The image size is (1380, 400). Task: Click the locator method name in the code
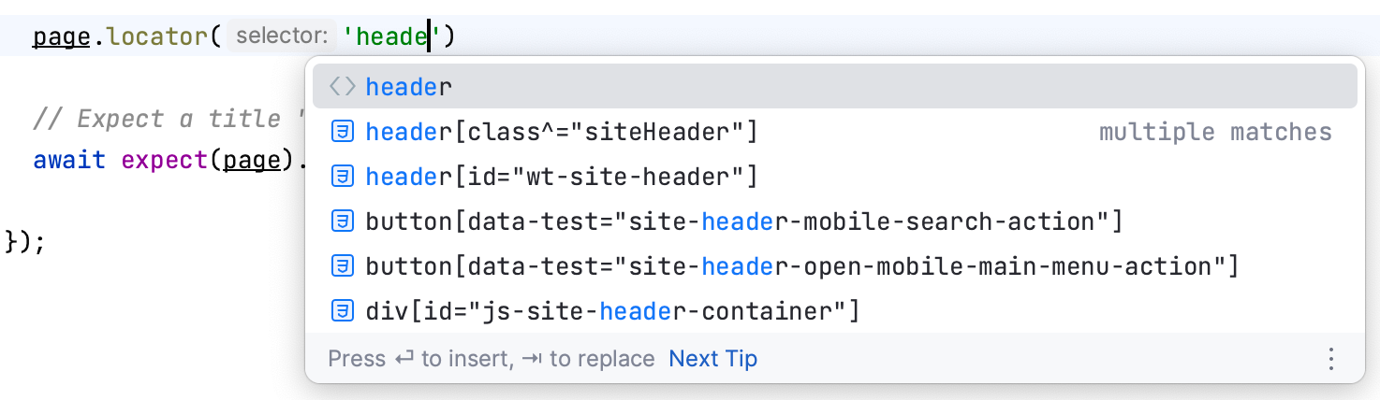pos(158,36)
